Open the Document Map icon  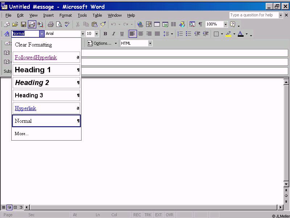[x=192, y=24]
